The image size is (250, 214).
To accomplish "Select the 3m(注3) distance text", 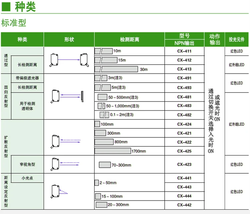I will [115, 78].
